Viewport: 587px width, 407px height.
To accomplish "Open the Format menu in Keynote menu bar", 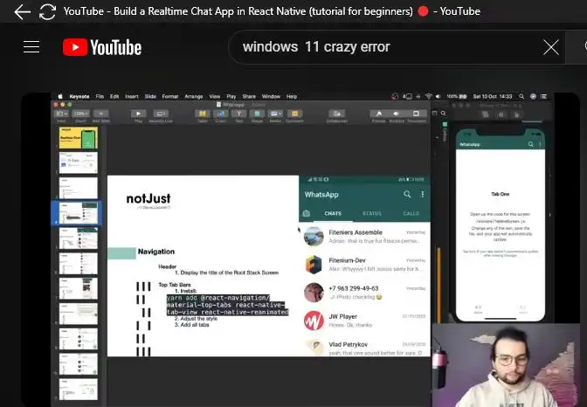I will pos(170,96).
